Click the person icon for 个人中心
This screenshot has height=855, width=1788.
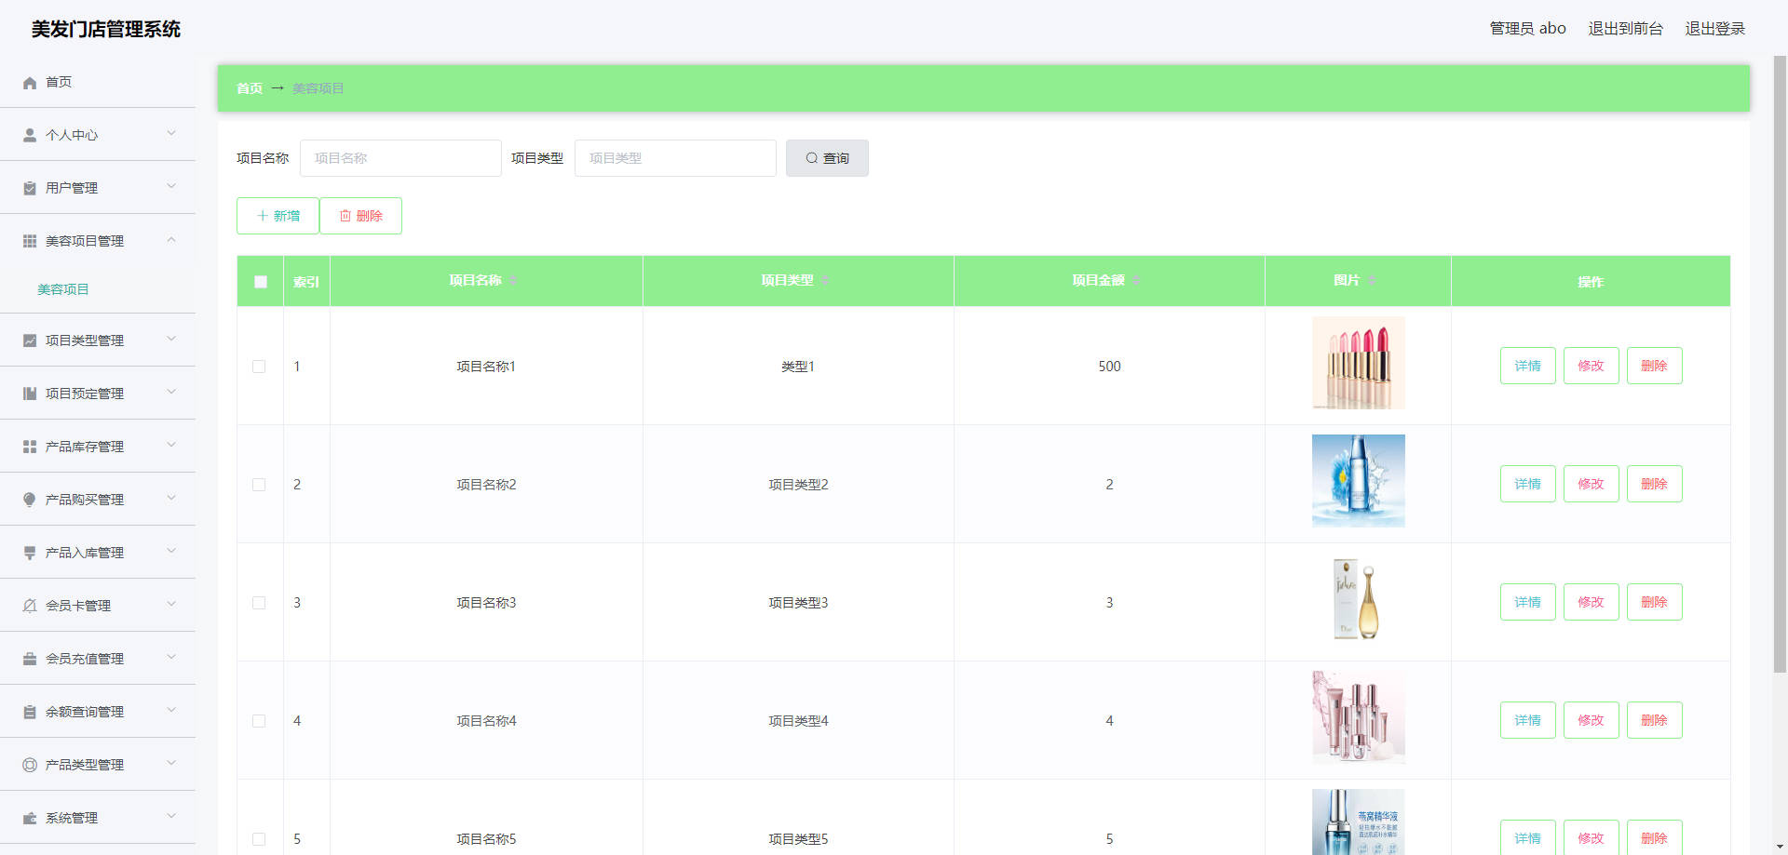click(30, 135)
